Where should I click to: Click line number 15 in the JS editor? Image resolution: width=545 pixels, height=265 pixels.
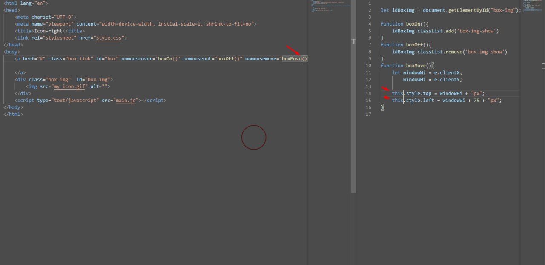(x=369, y=101)
